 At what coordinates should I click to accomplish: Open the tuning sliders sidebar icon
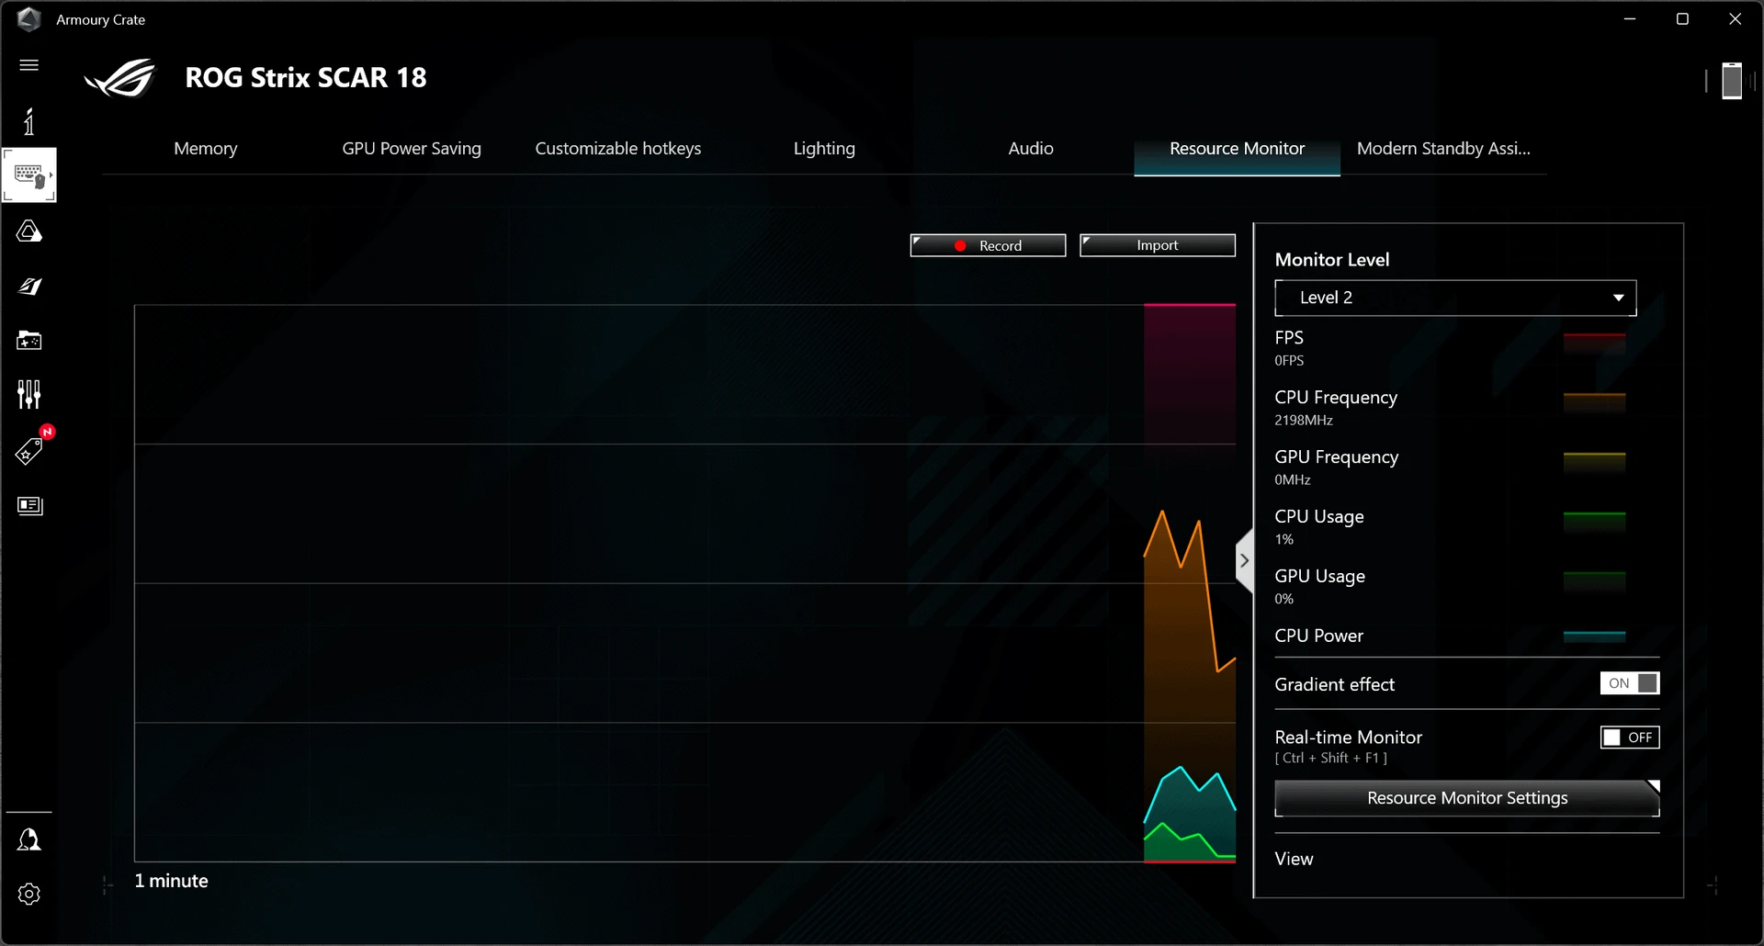click(x=29, y=395)
